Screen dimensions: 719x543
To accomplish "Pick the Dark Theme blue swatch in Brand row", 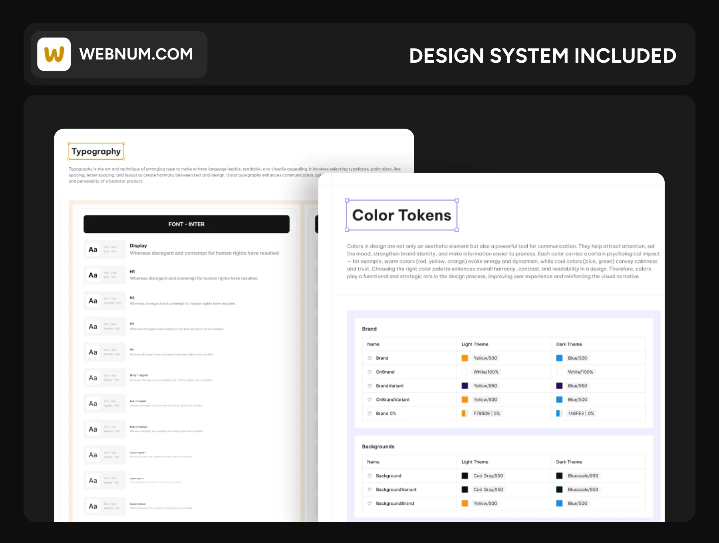I will coord(559,358).
